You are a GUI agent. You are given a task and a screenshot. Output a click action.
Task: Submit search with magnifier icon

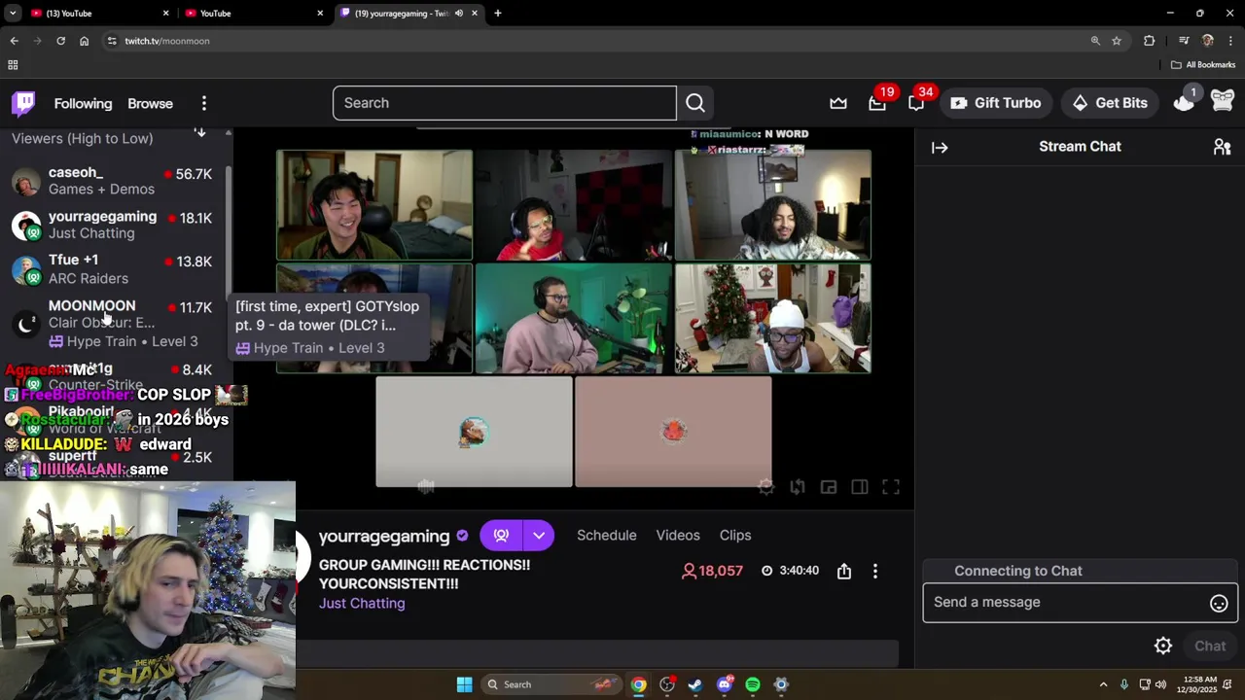click(x=695, y=103)
